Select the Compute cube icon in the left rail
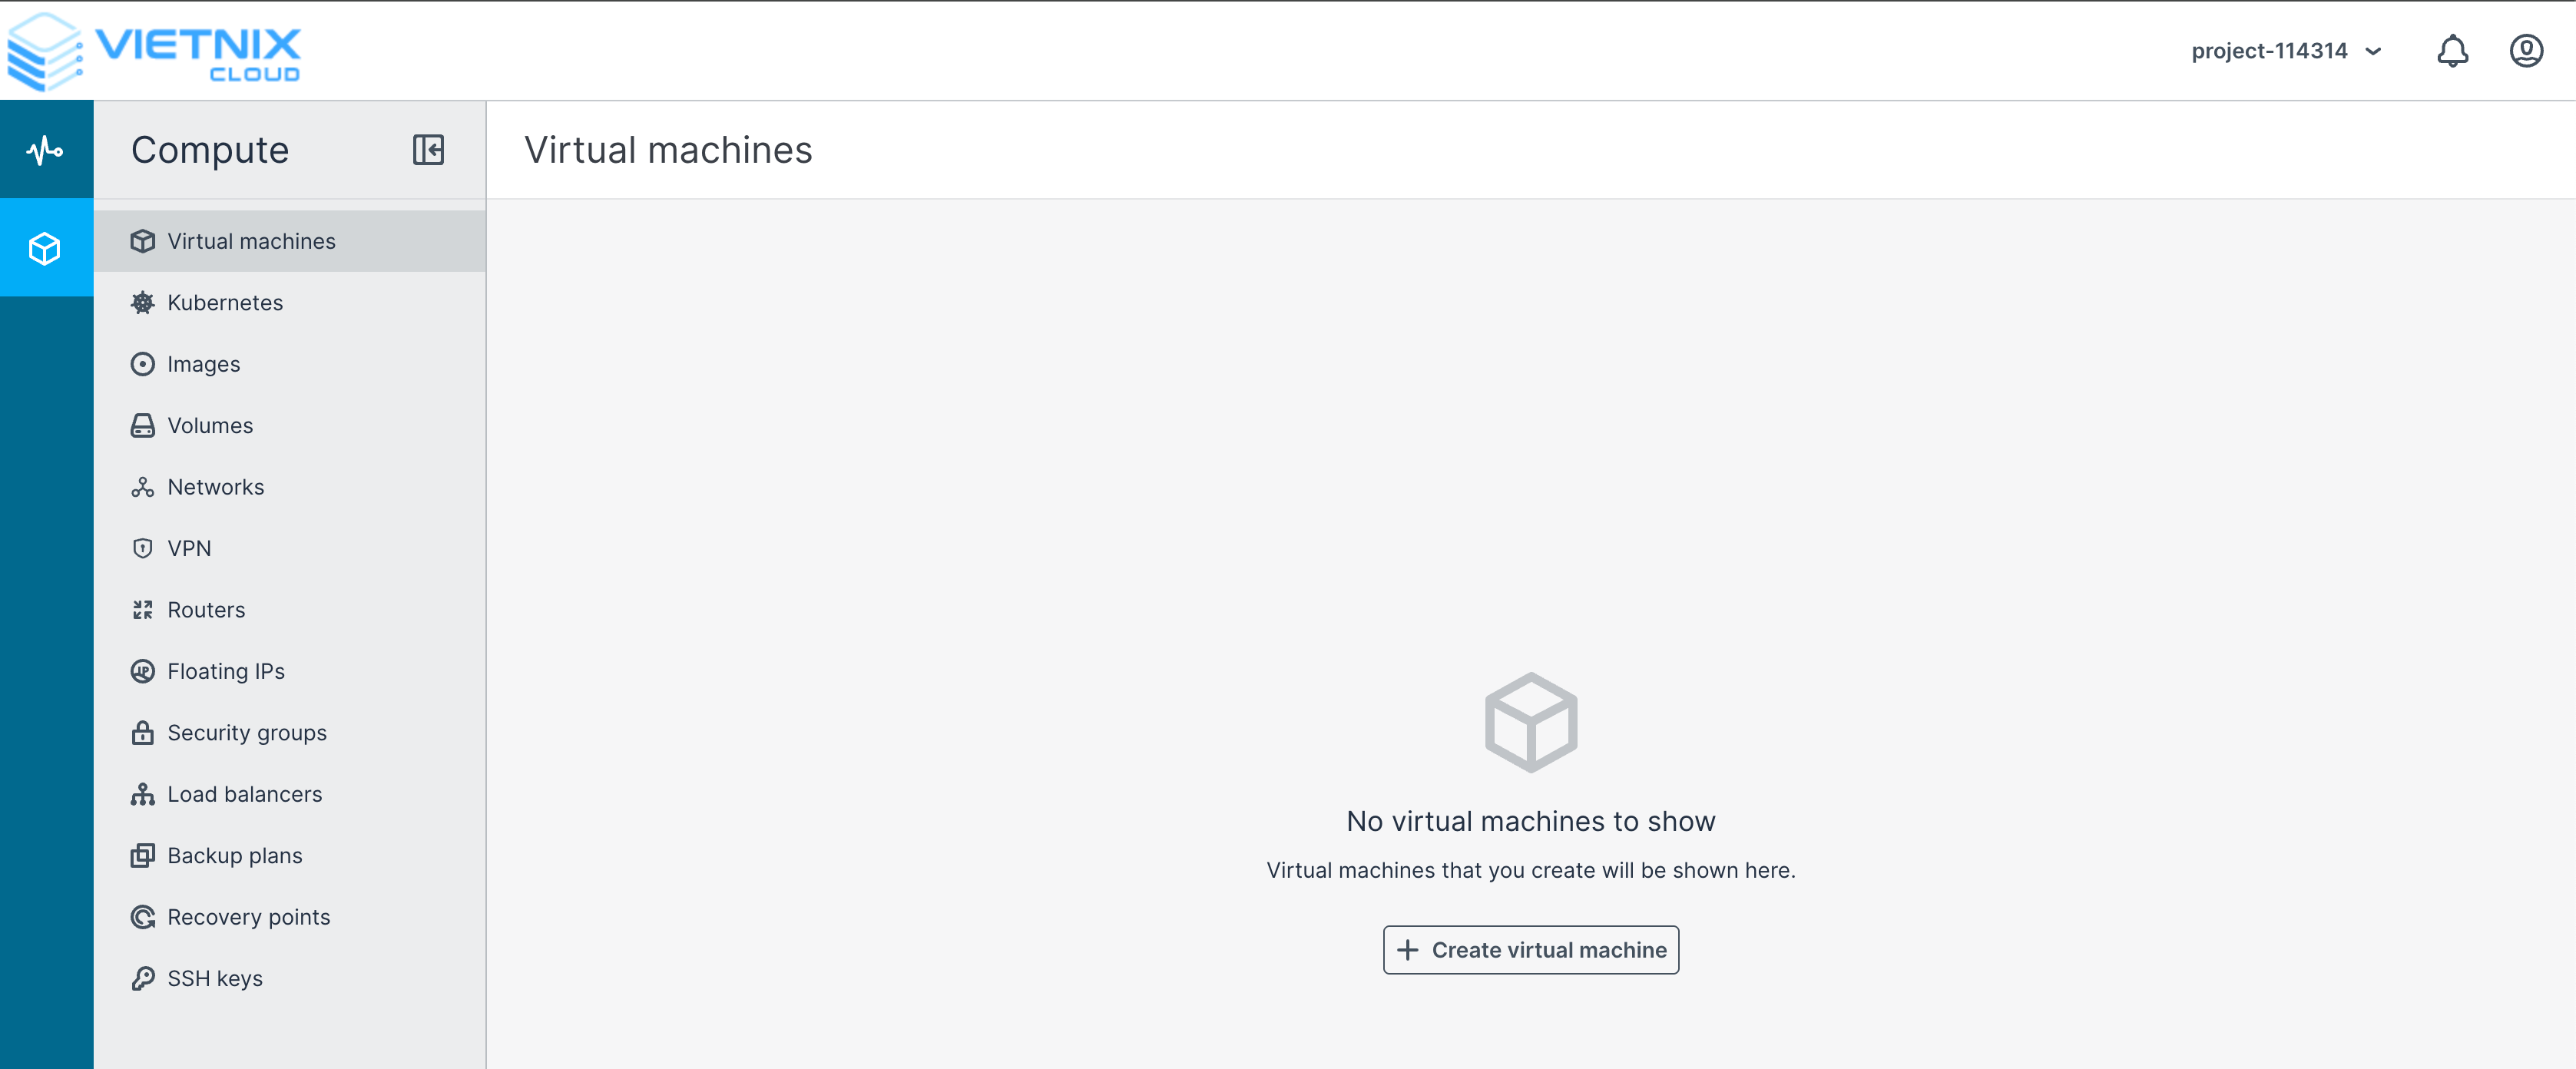The image size is (2576, 1069). pos(45,249)
